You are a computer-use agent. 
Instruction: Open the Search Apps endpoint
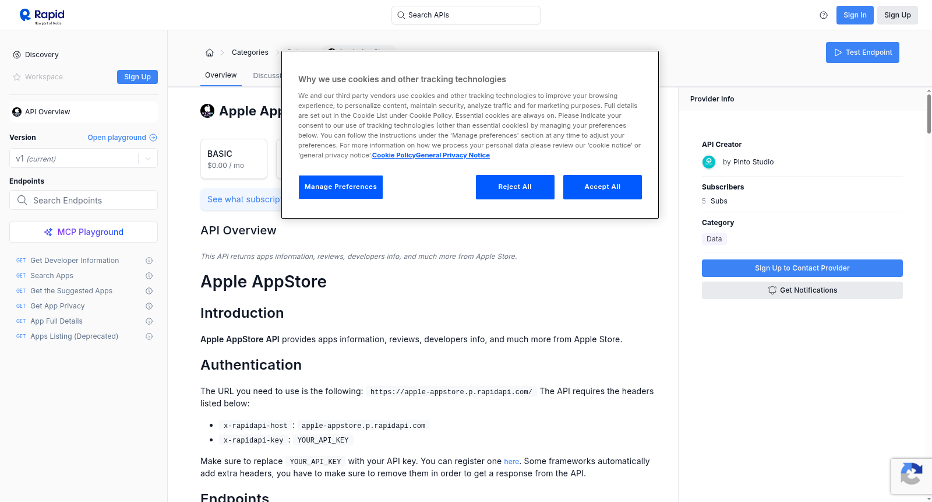click(x=52, y=276)
